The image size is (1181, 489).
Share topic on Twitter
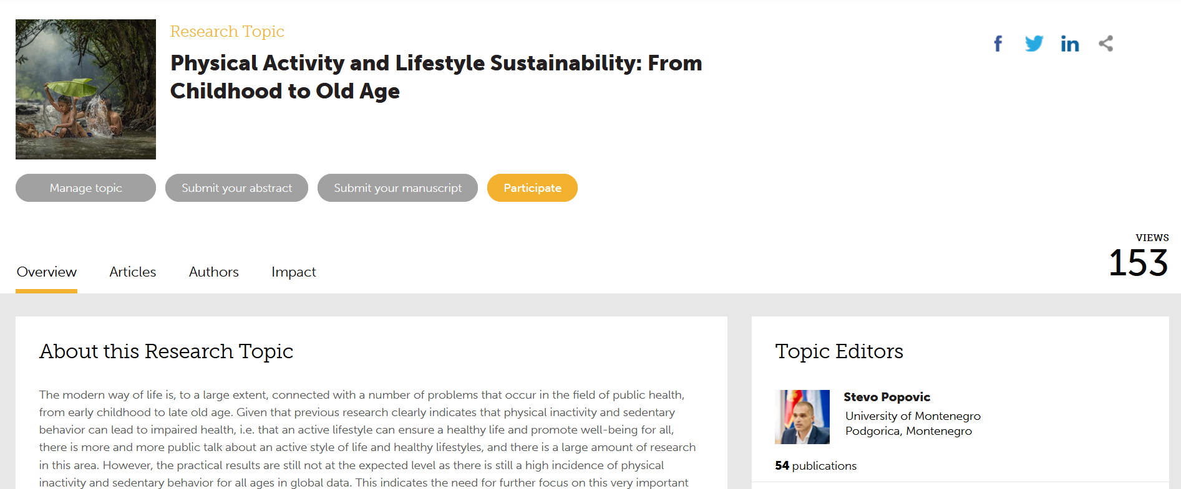(x=1034, y=44)
